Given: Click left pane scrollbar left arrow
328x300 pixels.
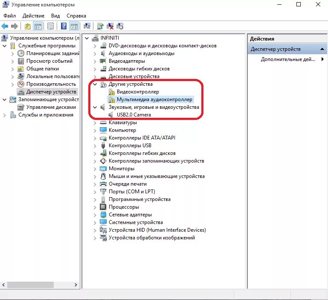Looking at the screenshot, I should (x=3, y=285).
